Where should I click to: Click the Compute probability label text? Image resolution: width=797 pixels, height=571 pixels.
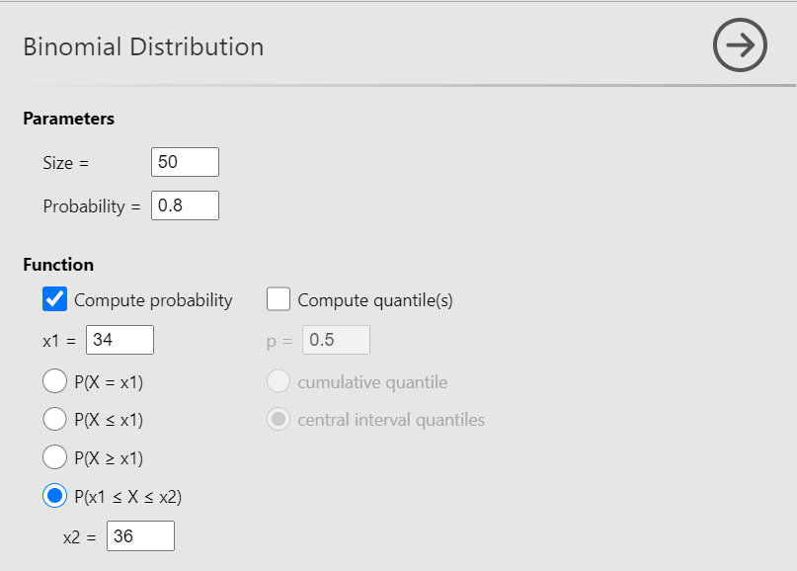pos(153,300)
